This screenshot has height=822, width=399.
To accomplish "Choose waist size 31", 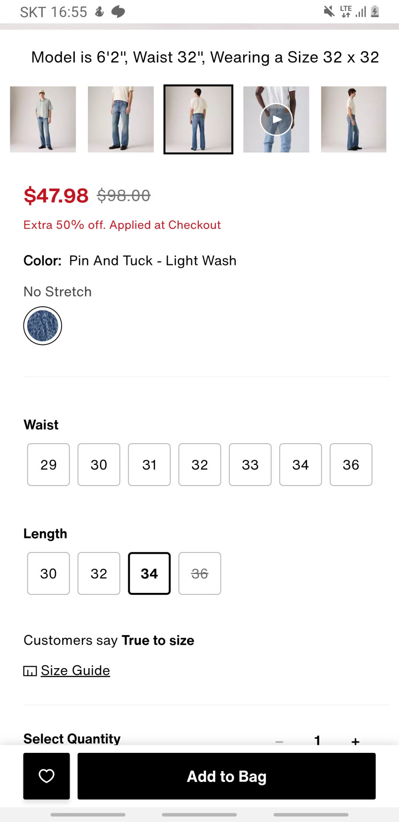I will [x=149, y=464].
